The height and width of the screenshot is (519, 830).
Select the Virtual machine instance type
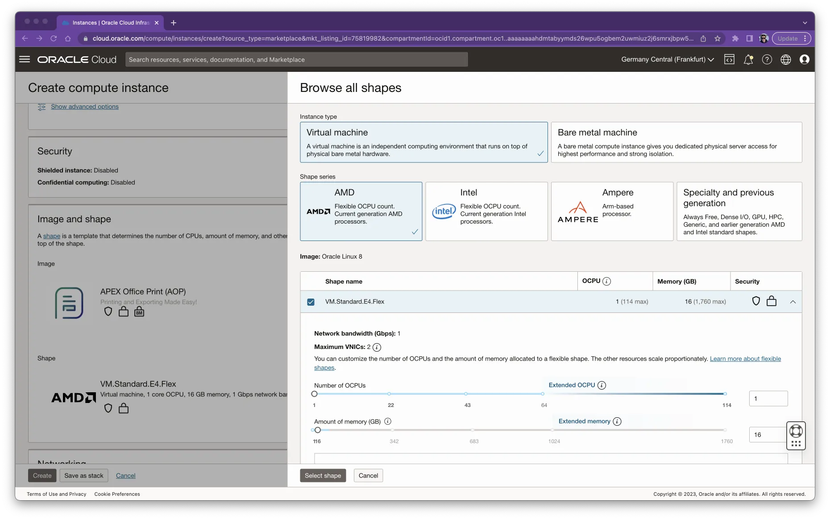click(x=424, y=142)
